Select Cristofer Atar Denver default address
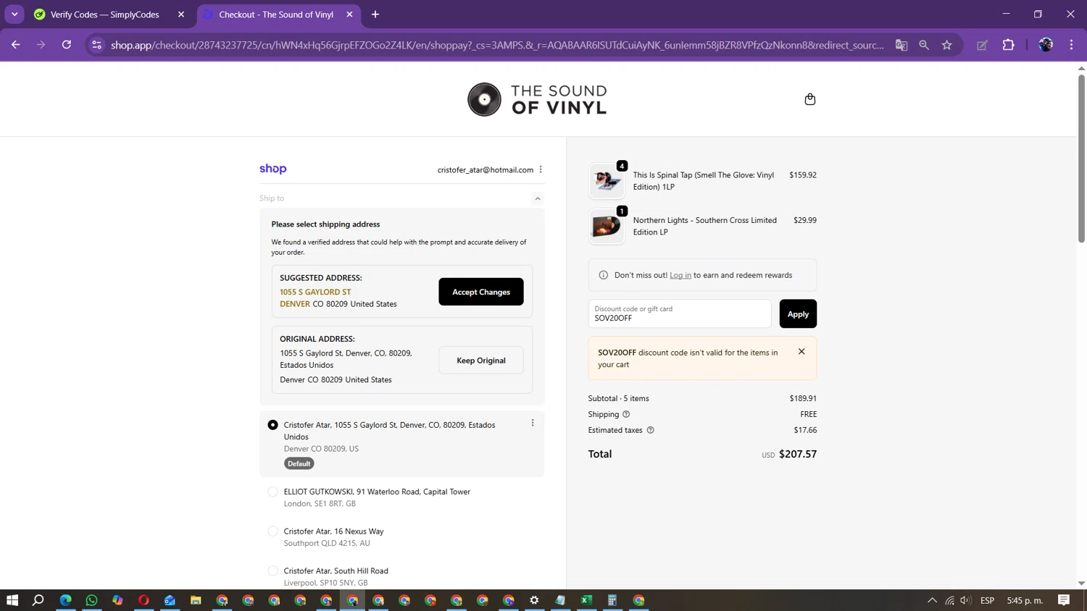The height and width of the screenshot is (611, 1087). 272,425
